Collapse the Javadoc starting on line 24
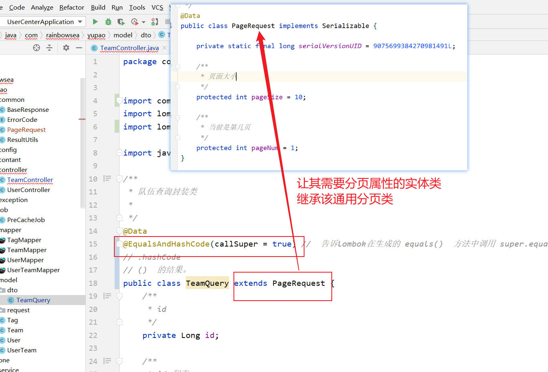This screenshot has height=372, width=548. click(119, 361)
